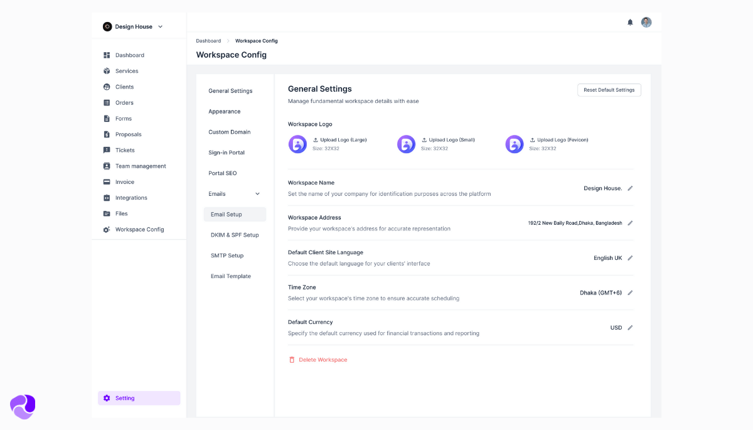Select the Integrations icon

click(x=107, y=197)
